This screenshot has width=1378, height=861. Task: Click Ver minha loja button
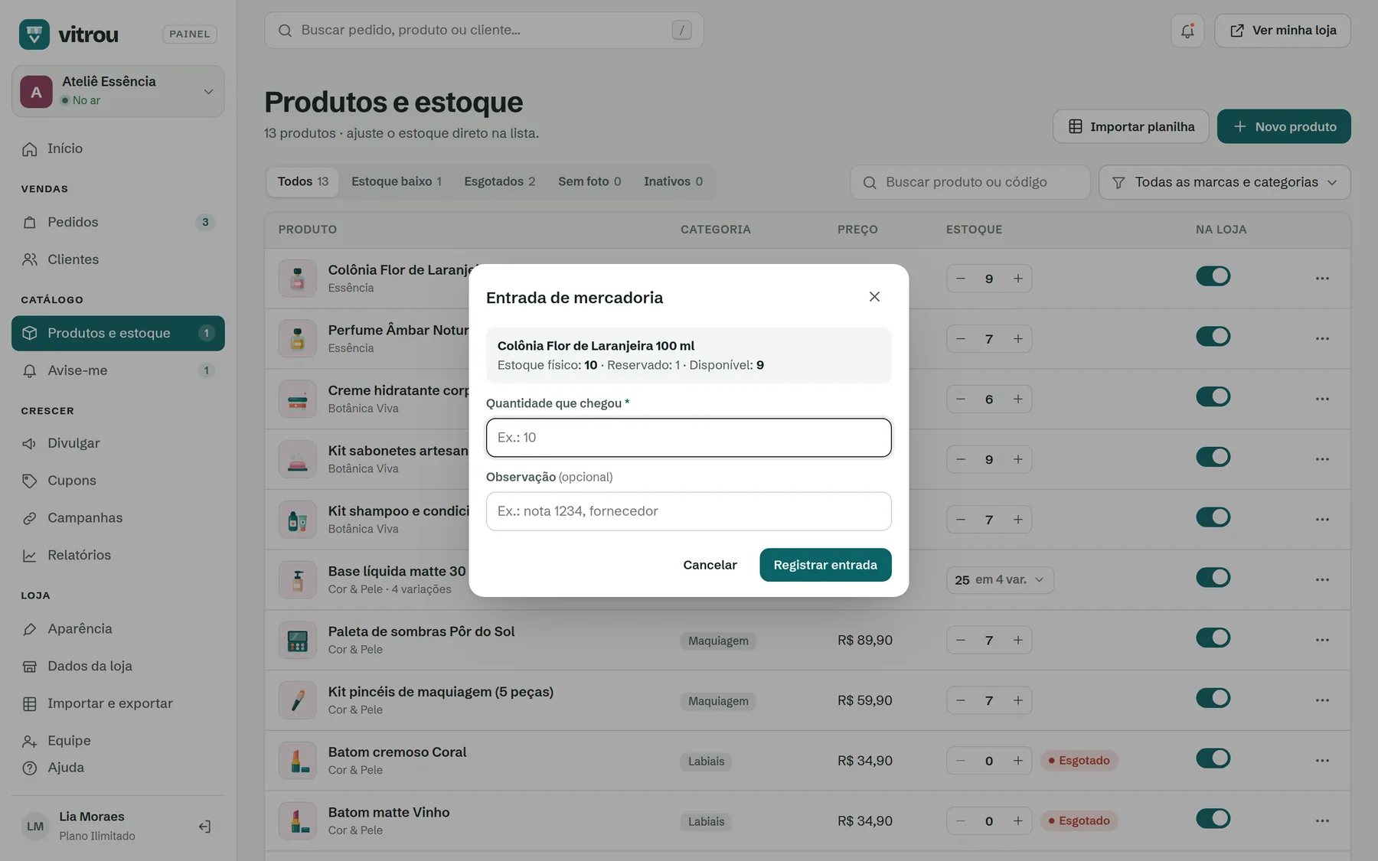point(1282,31)
